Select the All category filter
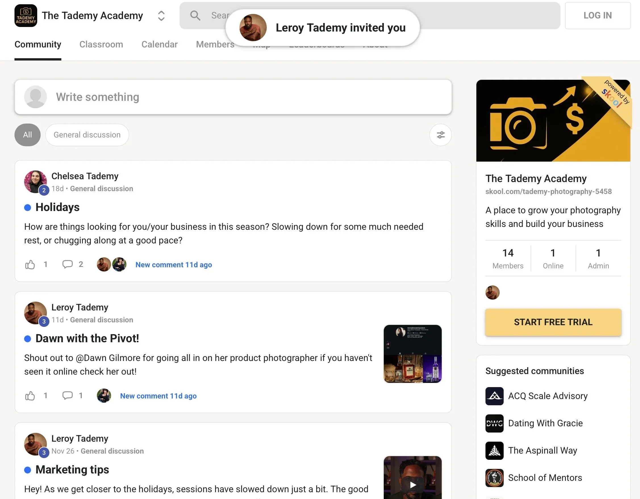The height and width of the screenshot is (499, 640). pyautogui.click(x=27, y=135)
